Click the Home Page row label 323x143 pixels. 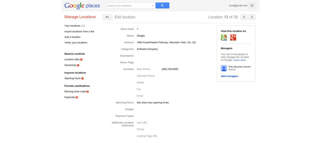[x=127, y=63]
